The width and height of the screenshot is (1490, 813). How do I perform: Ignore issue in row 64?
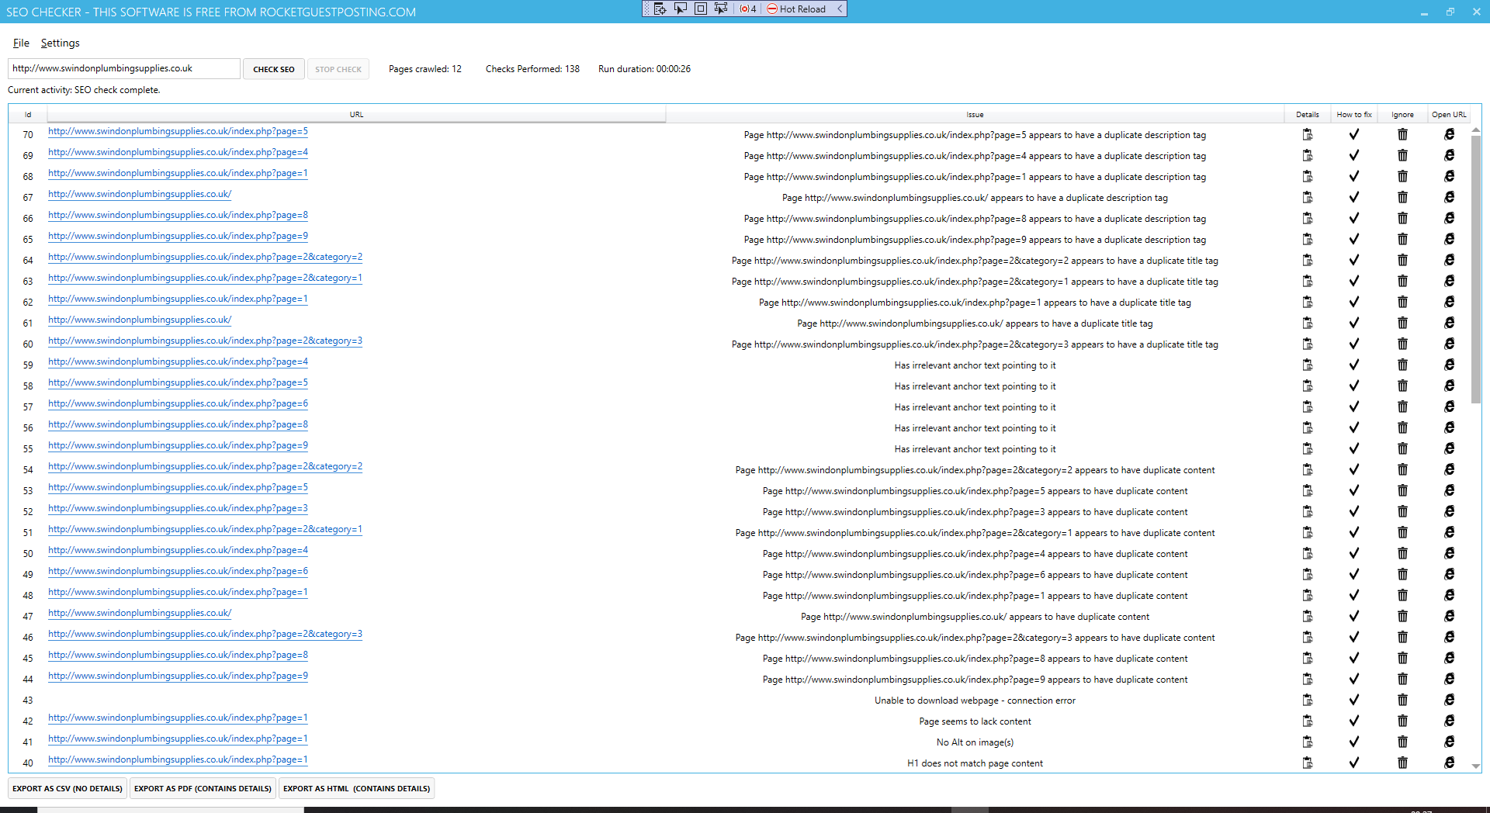coord(1402,261)
